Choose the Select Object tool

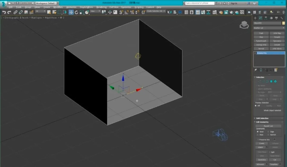[x=49, y=12]
